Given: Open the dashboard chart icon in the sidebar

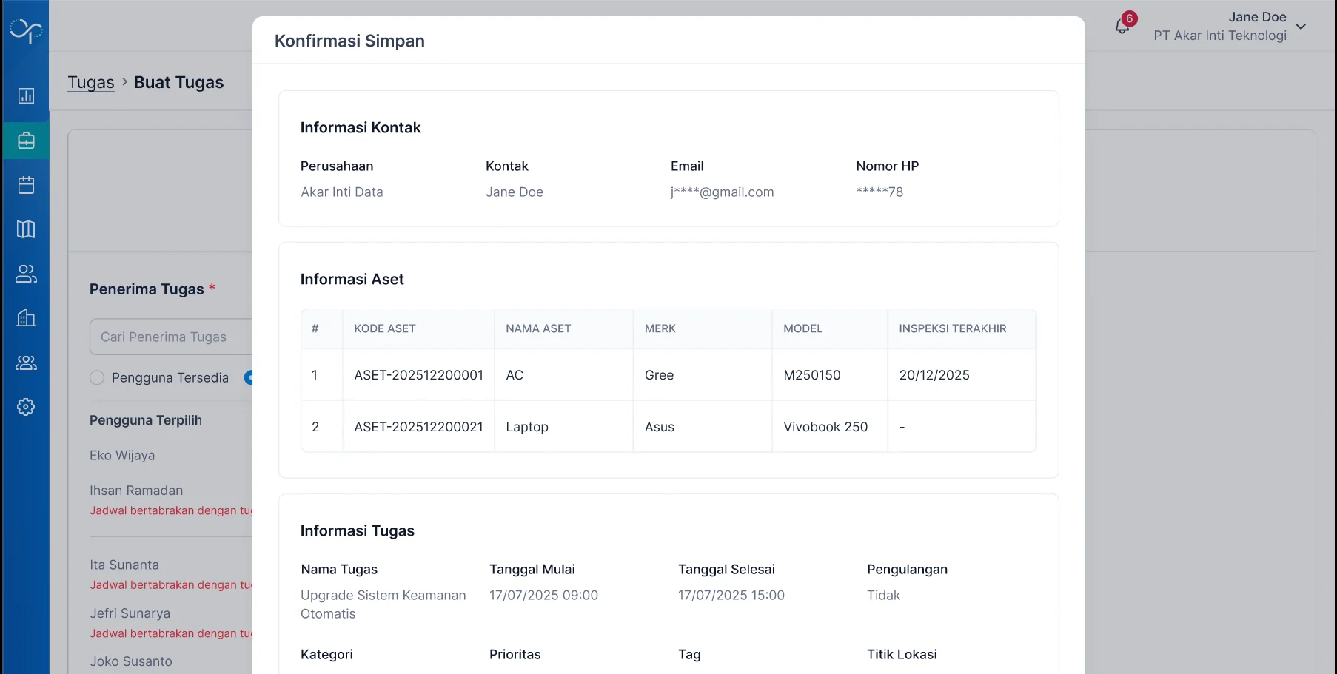Looking at the screenshot, I should tap(26, 95).
